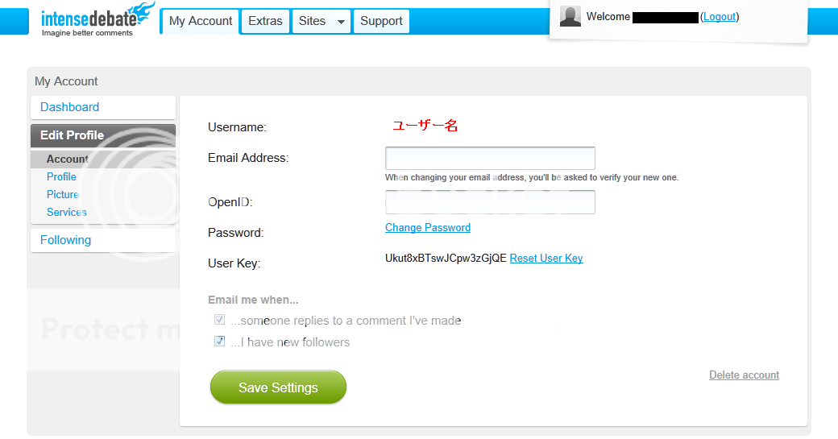Toggle the new followers email checkbox
This screenshot has height=439, width=838.
pyautogui.click(x=220, y=341)
